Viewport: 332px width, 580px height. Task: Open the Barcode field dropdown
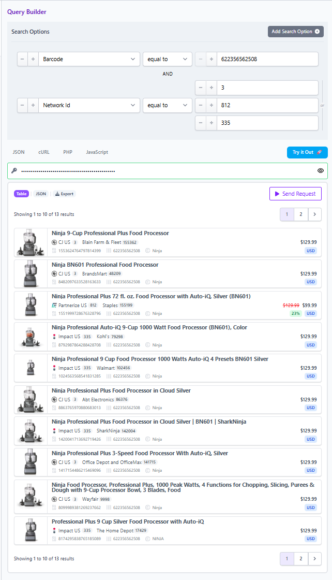coord(89,59)
